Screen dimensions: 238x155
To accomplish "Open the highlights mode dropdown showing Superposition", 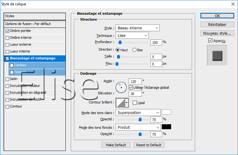I will click(x=138, y=112).
